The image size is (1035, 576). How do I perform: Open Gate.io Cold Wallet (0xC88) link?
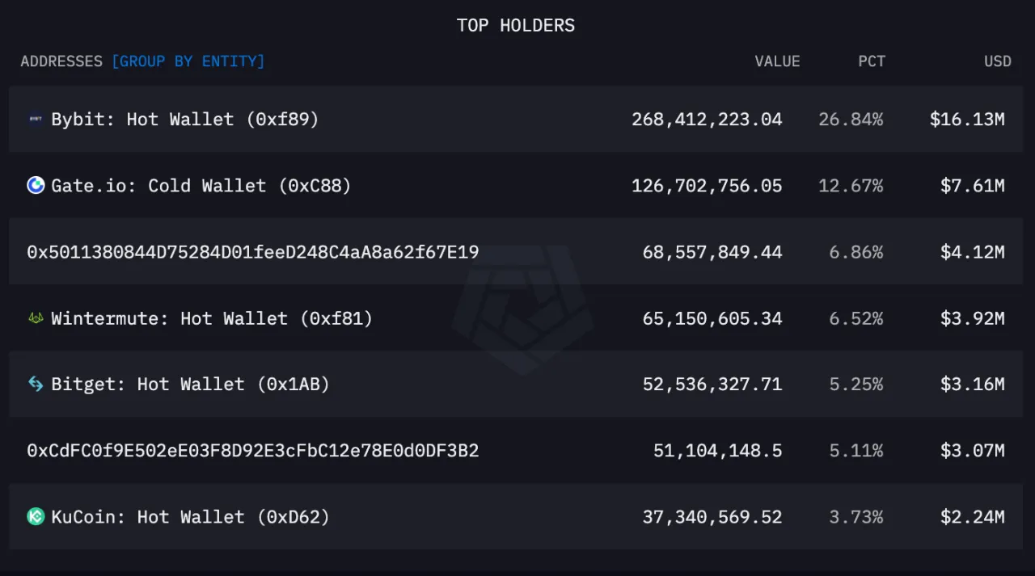(x=201, y=186)
